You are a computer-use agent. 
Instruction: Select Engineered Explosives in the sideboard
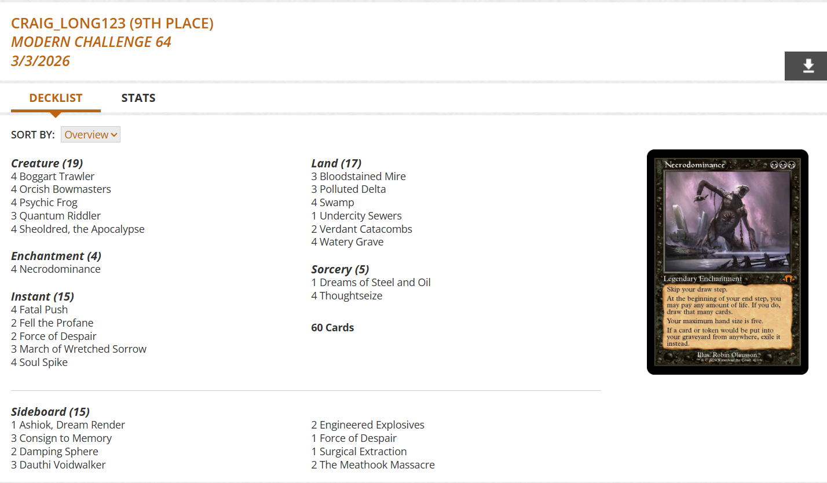point(372,425)
